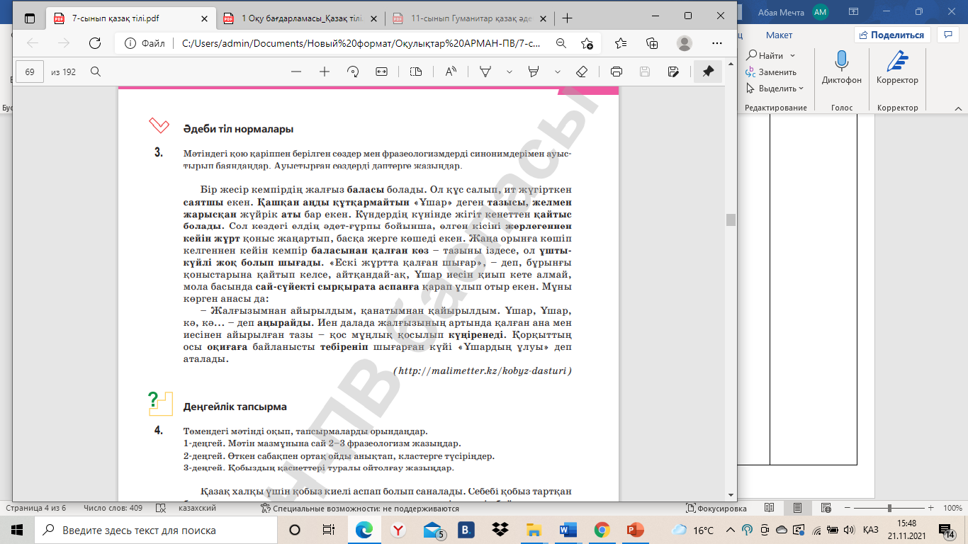Screen dimensions: 968x544
Task: Open Yandex Browser from taskbar
Action: (x=398, y=530)
